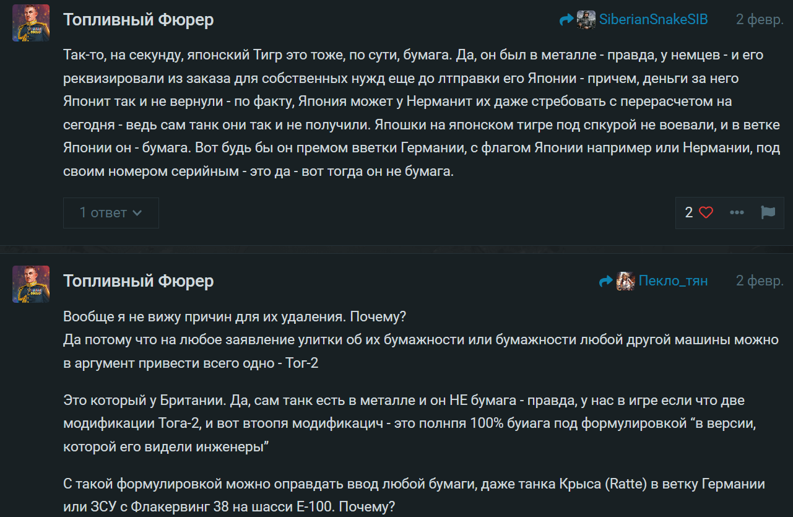The height and width of the screenshot is (517, 793).
Task: Open Топливный Фюрер's profile from the first post
Action: [x=138, y=20]
